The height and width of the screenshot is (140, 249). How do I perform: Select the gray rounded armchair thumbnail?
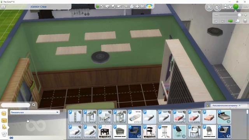(x=120, y=131)
